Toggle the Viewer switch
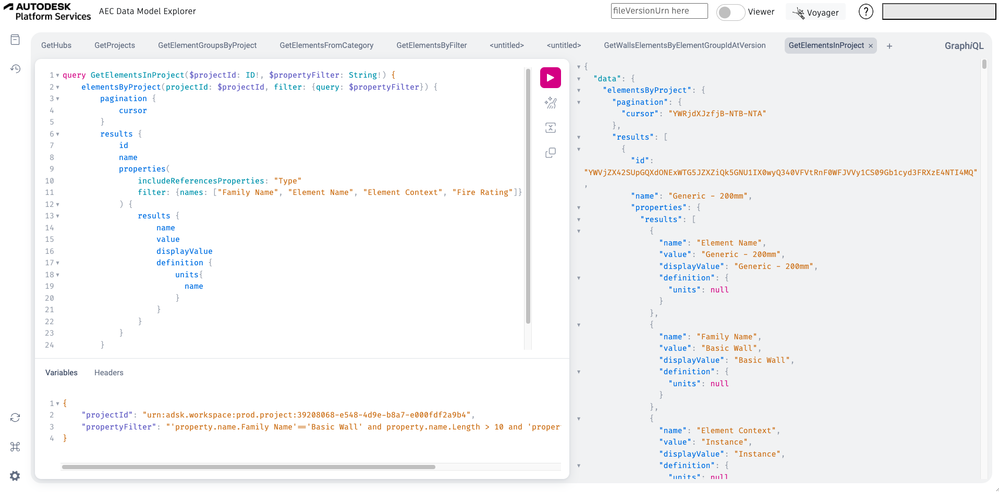This screenshot has width=999, height=503. click(x=730, y=13)
